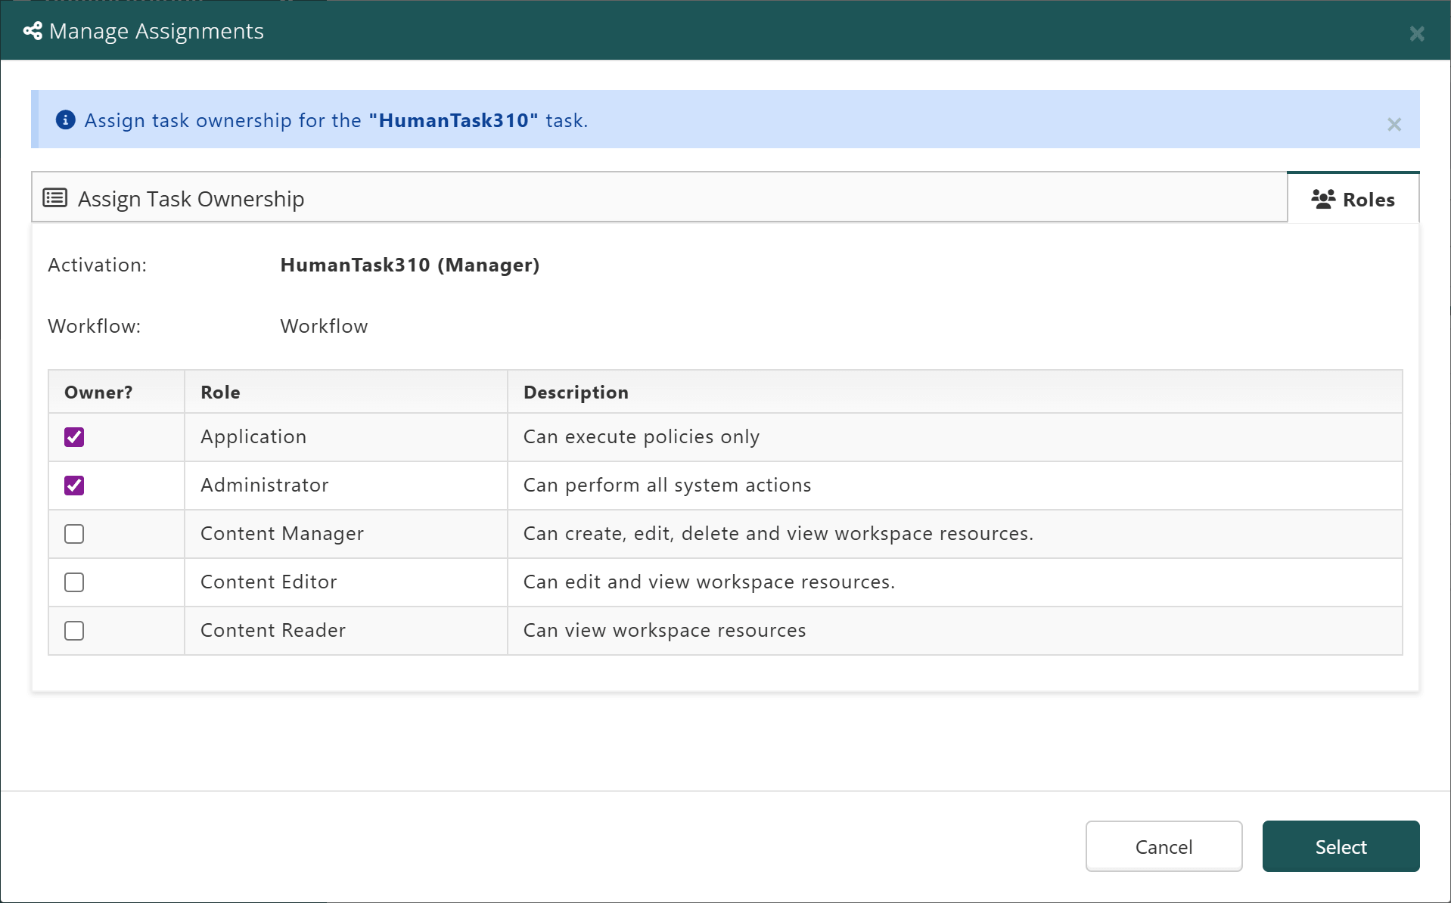Click the 'Workflow:' label
The height and width of the screenshot is (903, 1451).
(95, 326)
